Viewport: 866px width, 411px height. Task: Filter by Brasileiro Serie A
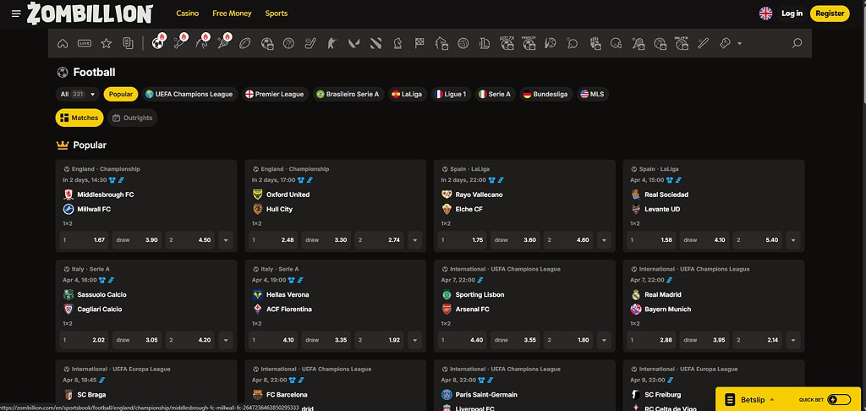click(x=348, y=94)
